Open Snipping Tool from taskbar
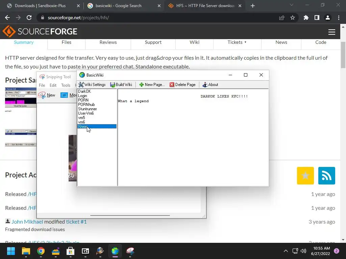 point(130,251)
